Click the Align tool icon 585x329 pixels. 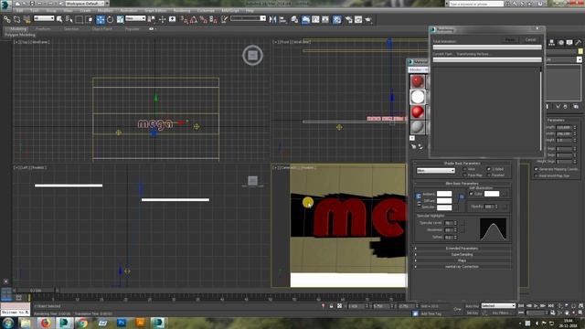[x=282, y=19]
